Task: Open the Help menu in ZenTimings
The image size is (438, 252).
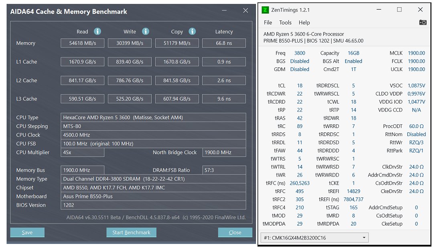Action: click(x=304, y=22)
